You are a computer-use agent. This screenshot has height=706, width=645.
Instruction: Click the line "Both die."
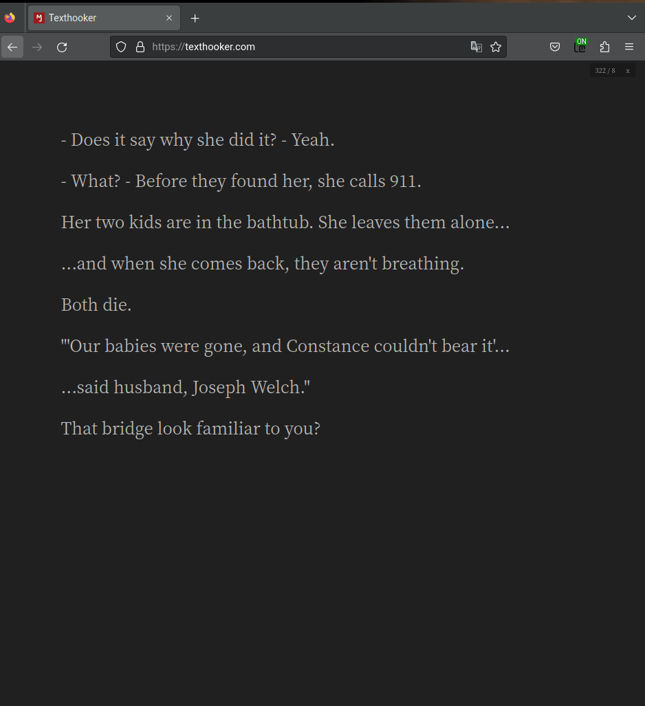click(96, 305)
